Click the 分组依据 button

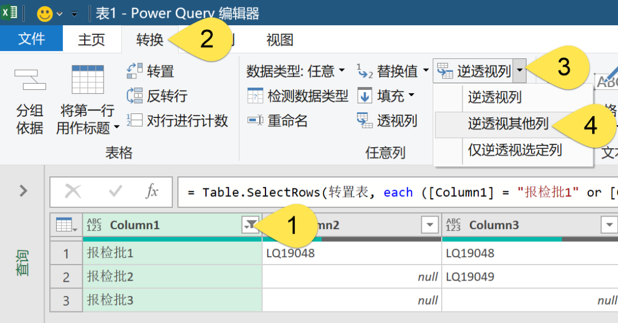point(30,103)
